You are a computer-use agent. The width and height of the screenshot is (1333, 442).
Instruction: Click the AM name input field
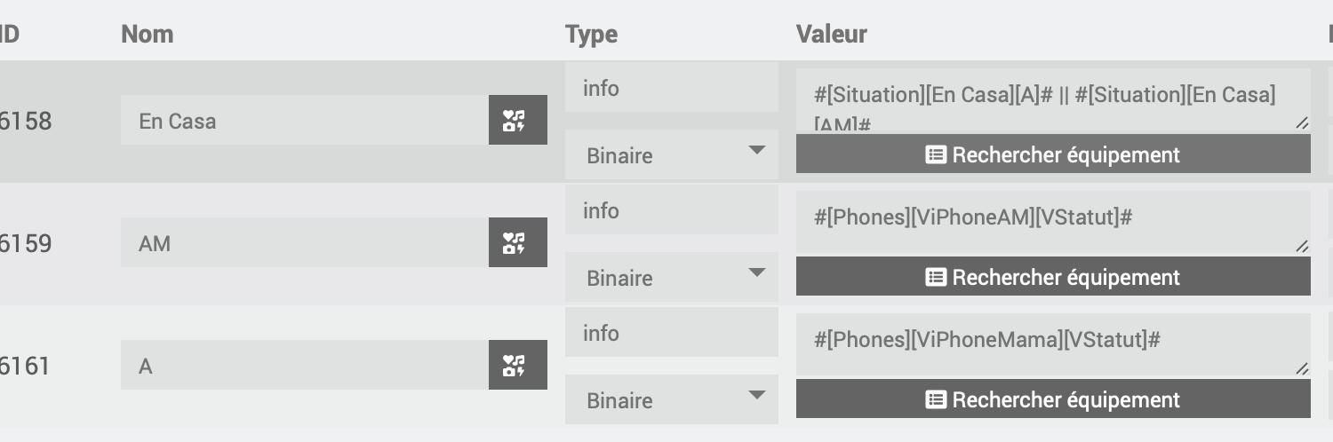coord(304,242)
